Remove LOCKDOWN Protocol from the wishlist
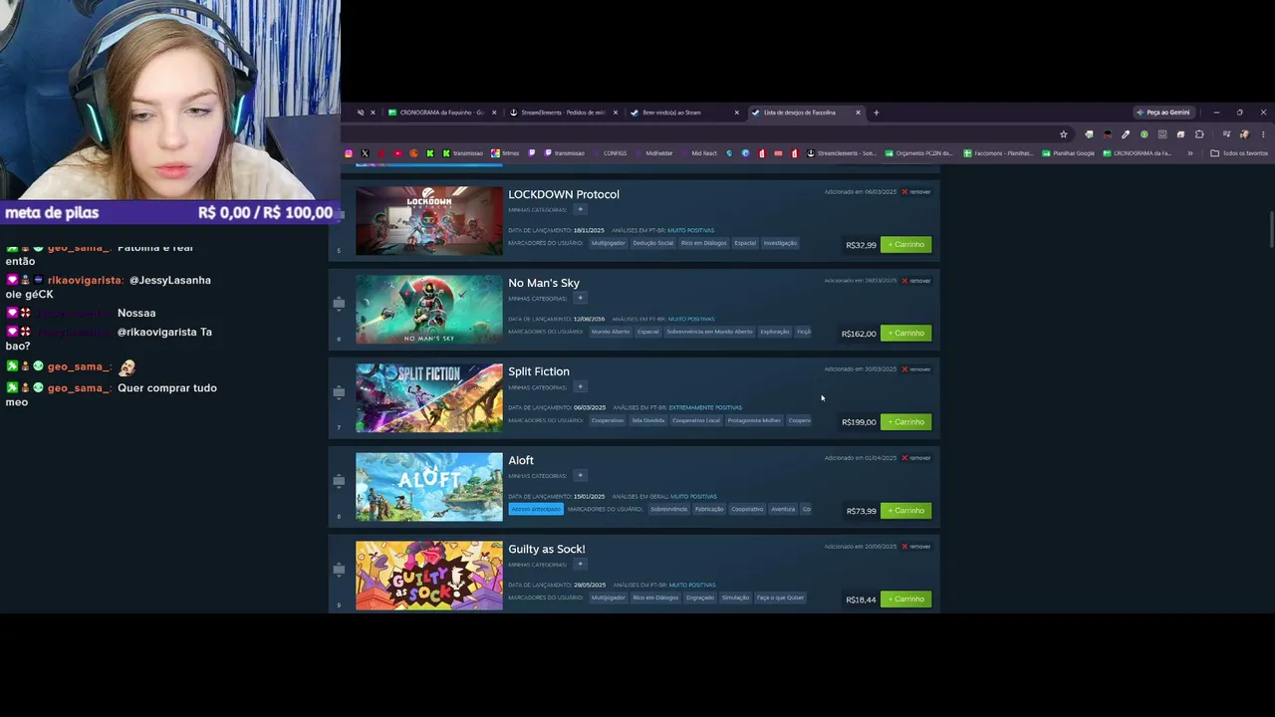Screen dimensions: 1275x717 coord(915,192)
